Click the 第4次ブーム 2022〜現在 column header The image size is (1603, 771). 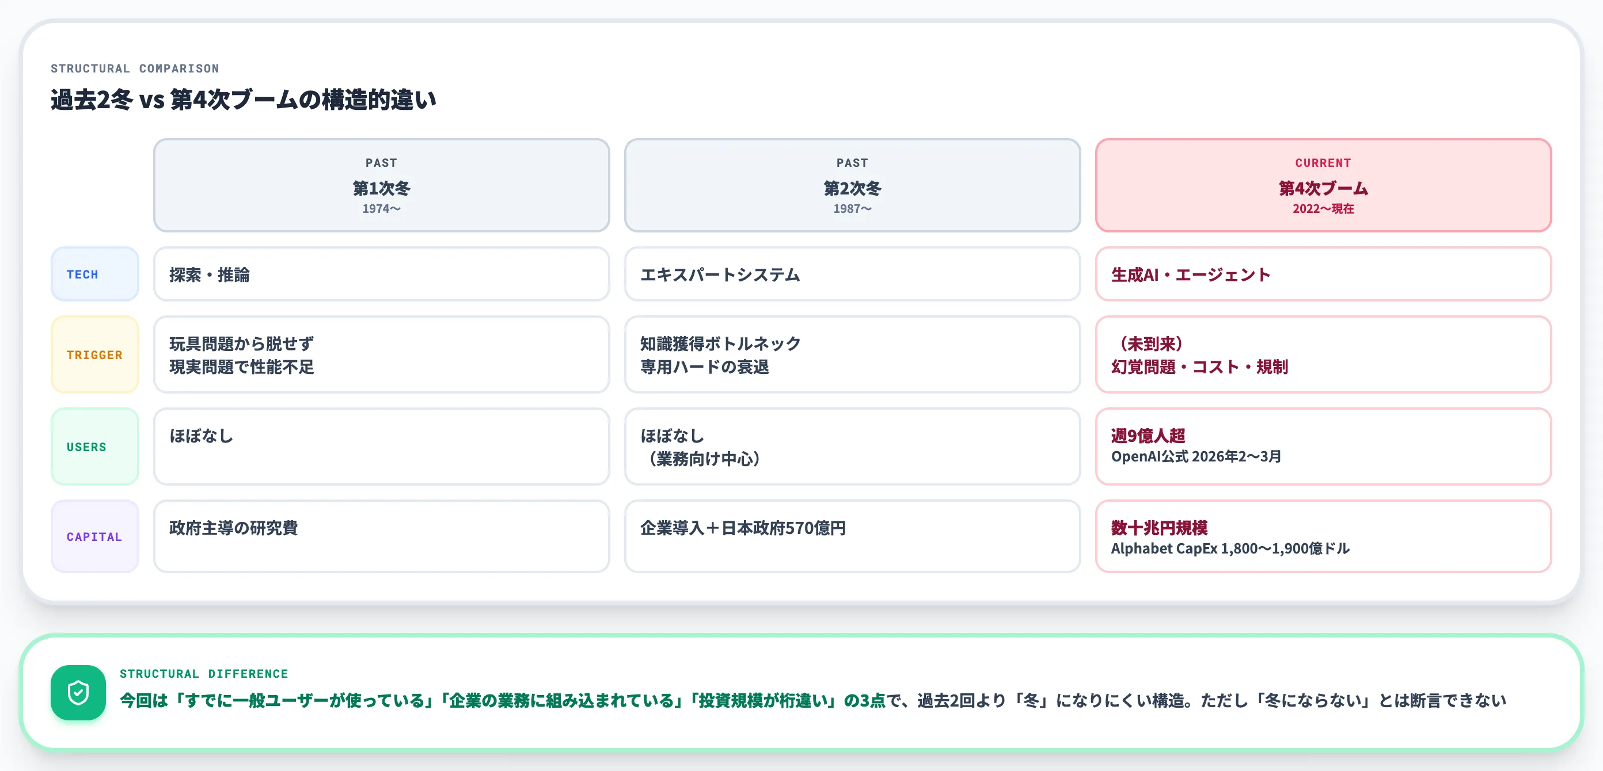[x=1324, y=185]
